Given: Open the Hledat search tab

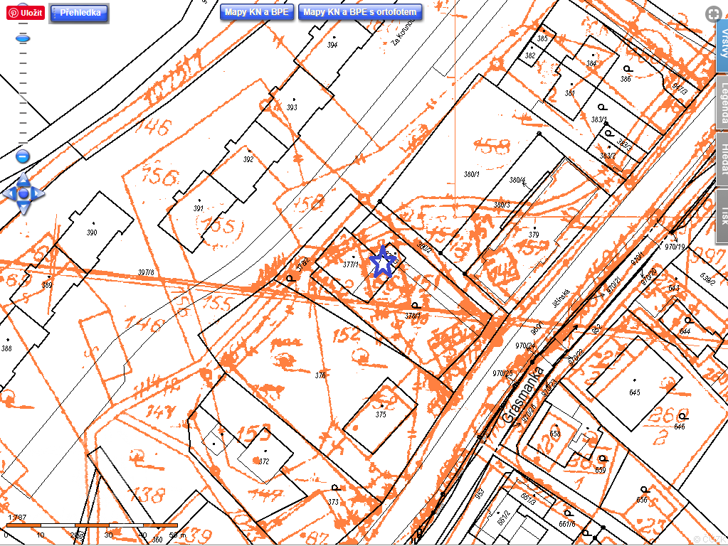Looking at the screenshot, I should tap(722, 159).
